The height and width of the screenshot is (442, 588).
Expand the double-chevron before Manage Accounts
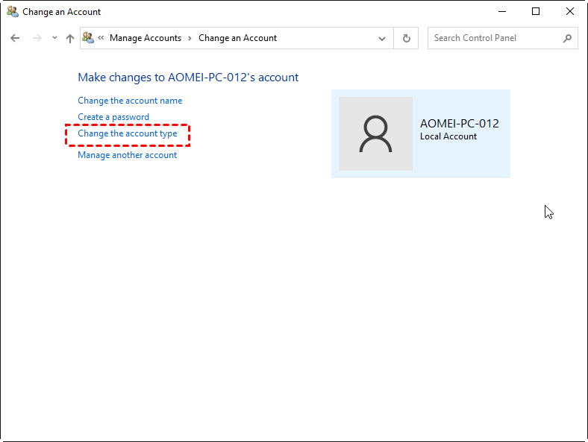(101, 38)
